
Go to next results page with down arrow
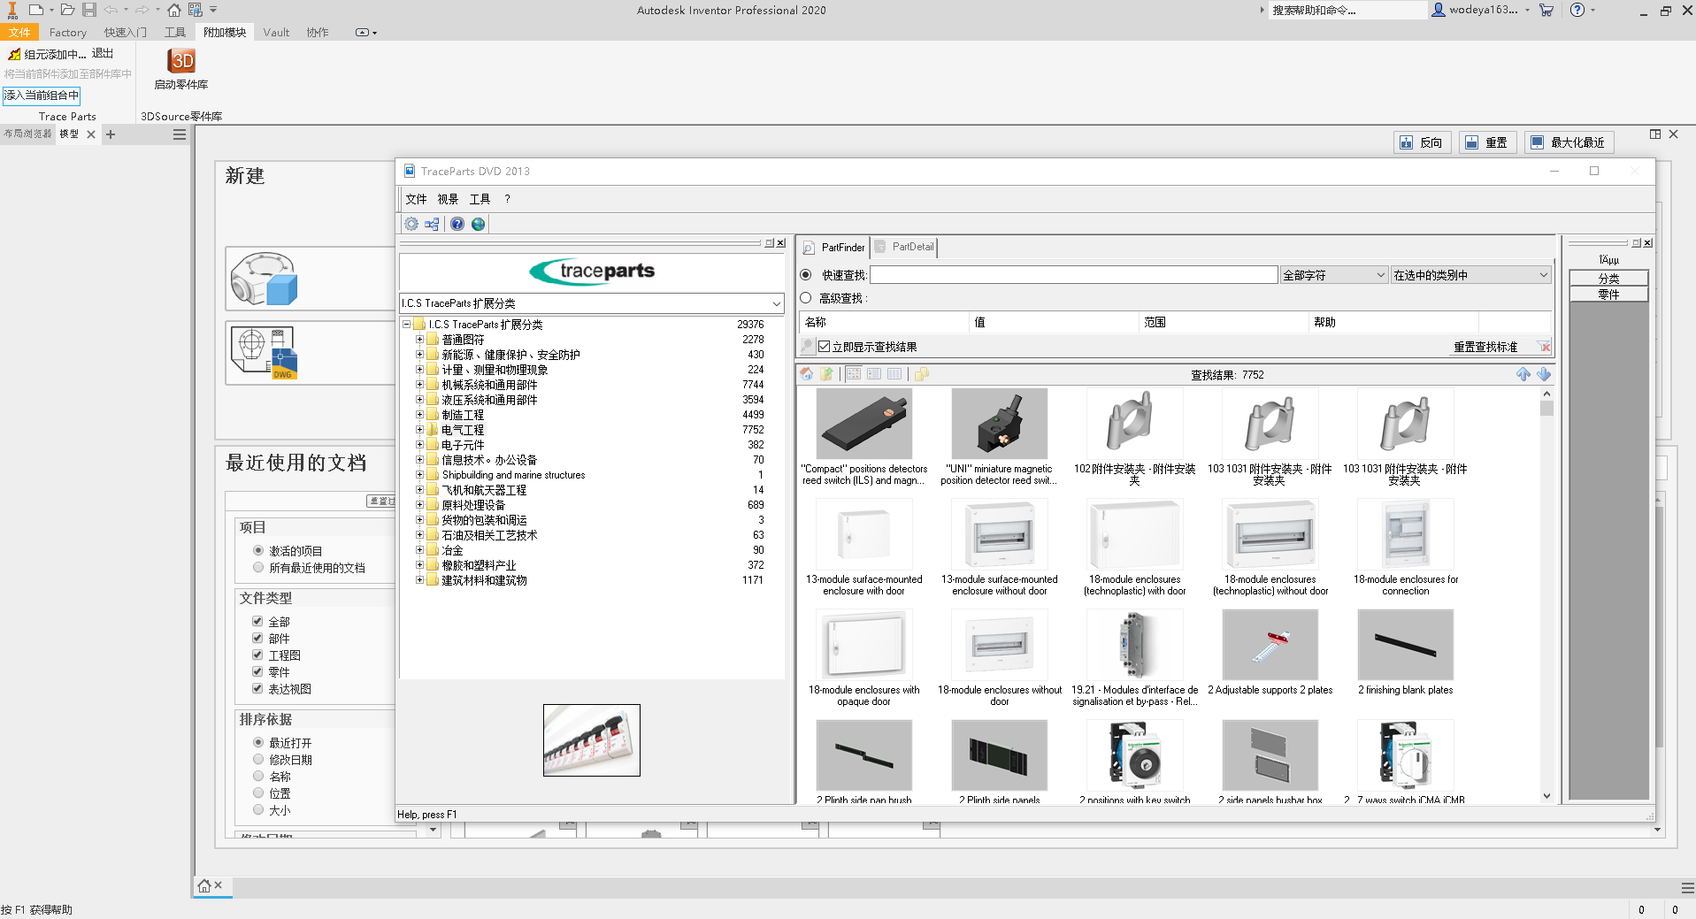(1544, 374)
